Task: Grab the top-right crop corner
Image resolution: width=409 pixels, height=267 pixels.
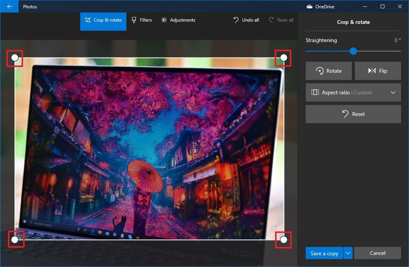Action: point(283,58)
